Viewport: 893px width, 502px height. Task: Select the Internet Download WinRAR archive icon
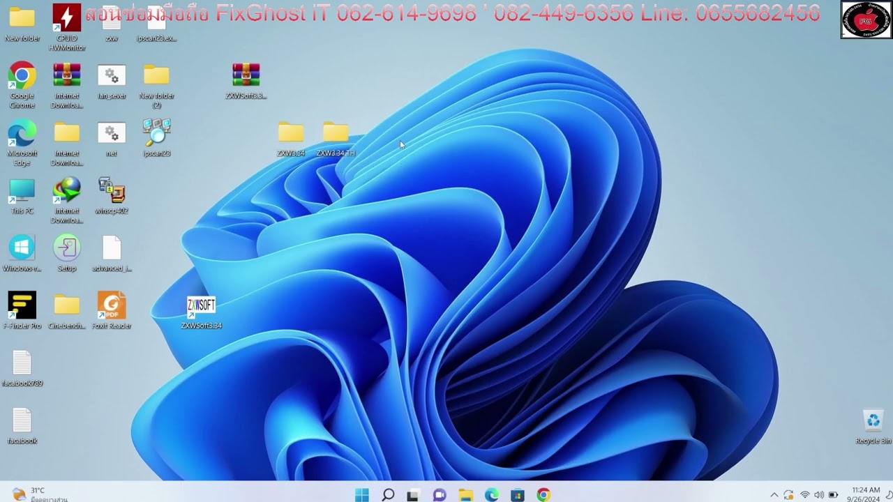tap(67, 85)
